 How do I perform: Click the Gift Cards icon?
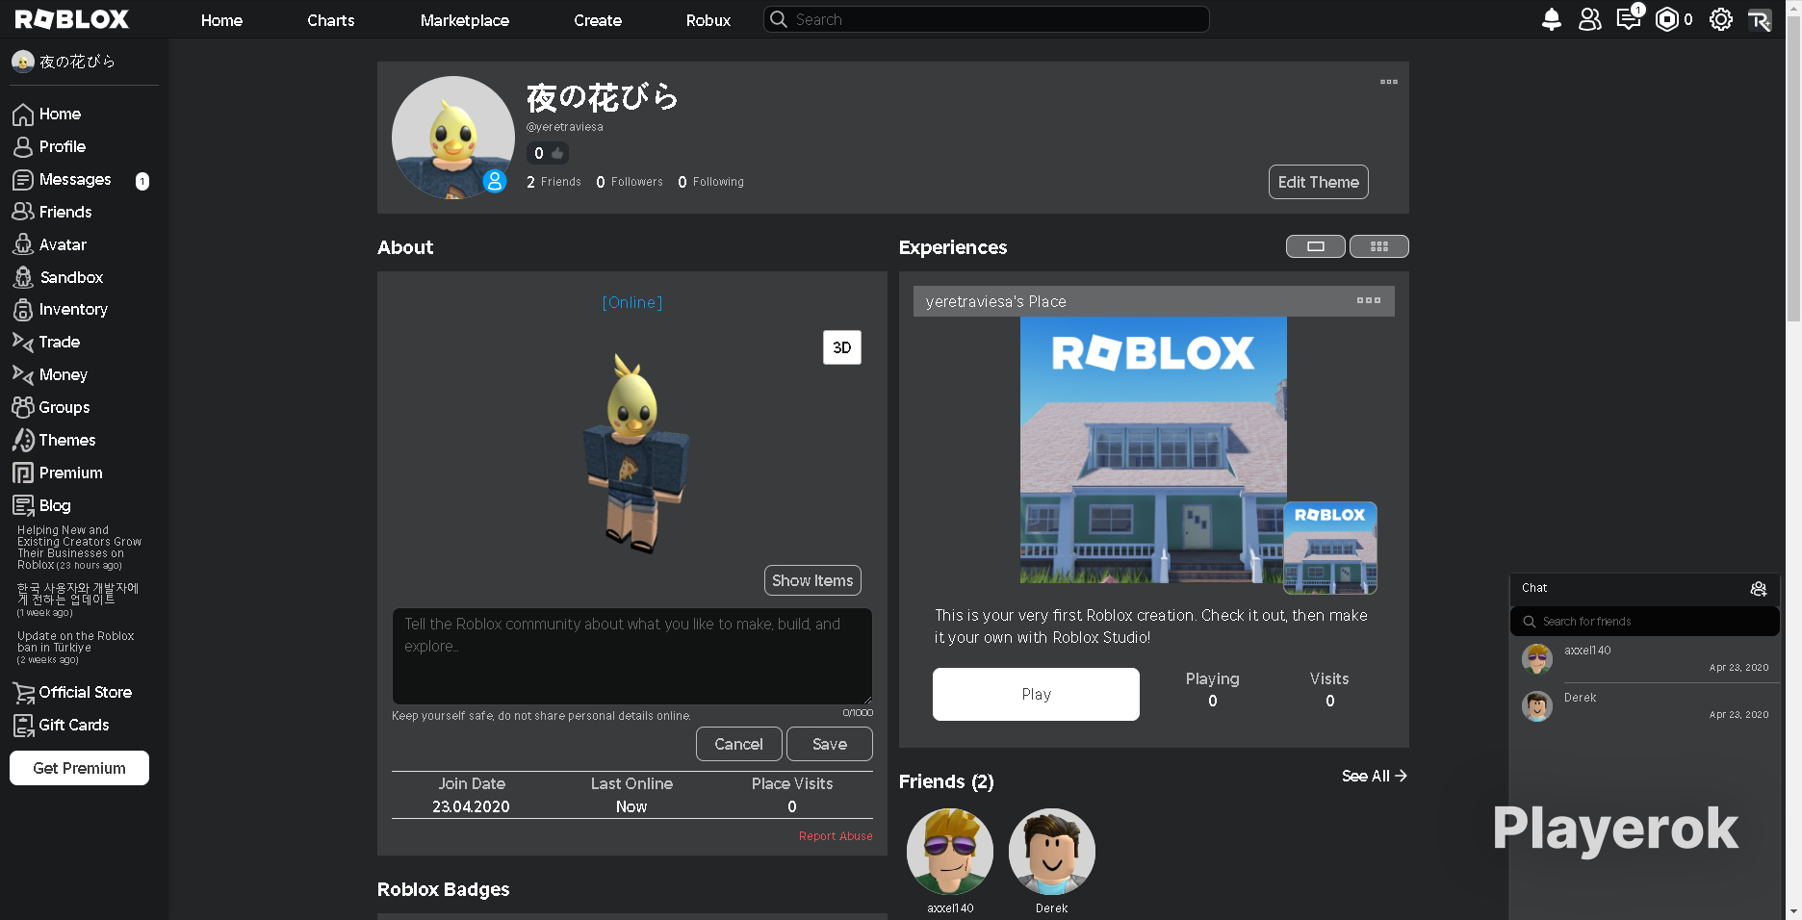23,726
